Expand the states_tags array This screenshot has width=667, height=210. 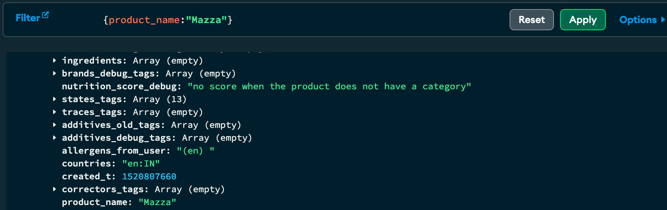[55, 99]
